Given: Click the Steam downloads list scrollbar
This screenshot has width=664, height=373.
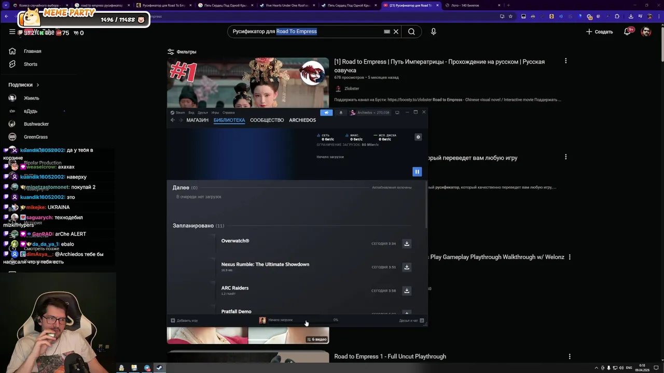Looking at the screenshot, I should tap(426, 205).
